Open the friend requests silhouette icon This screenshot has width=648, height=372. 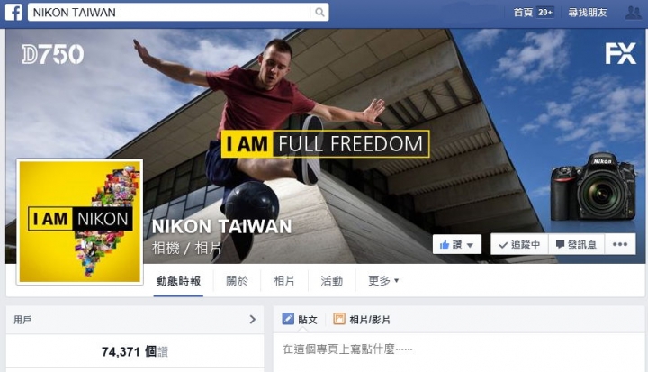point(633,13)
